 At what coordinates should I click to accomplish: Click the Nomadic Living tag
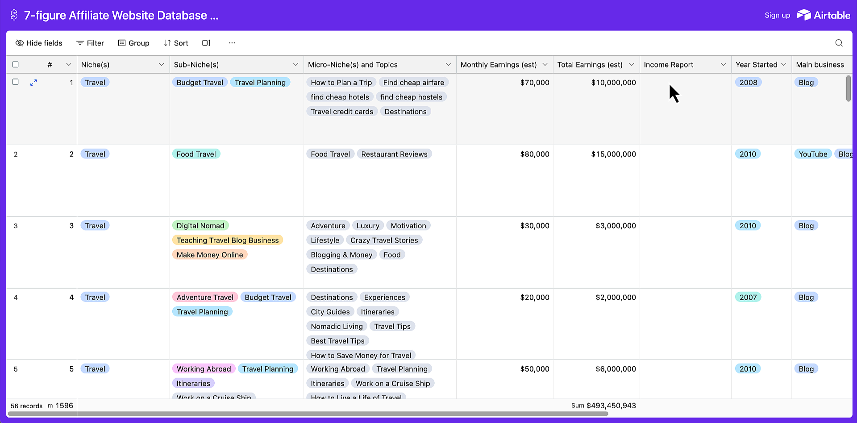pos(337,326)
